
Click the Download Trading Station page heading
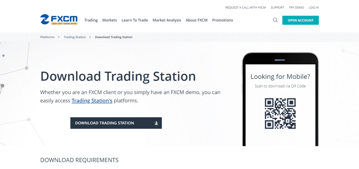coord(118,76)
